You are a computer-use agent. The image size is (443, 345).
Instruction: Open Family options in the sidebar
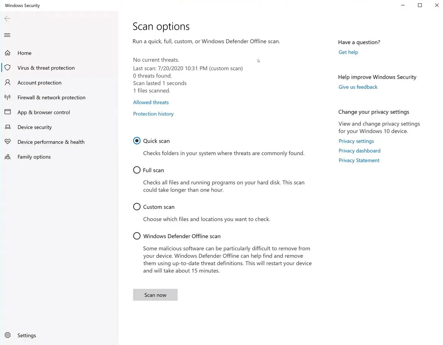tap(34, 157)
